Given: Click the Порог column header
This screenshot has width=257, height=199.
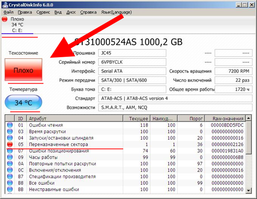Looking at the screenshot, I should click(191, 119).
